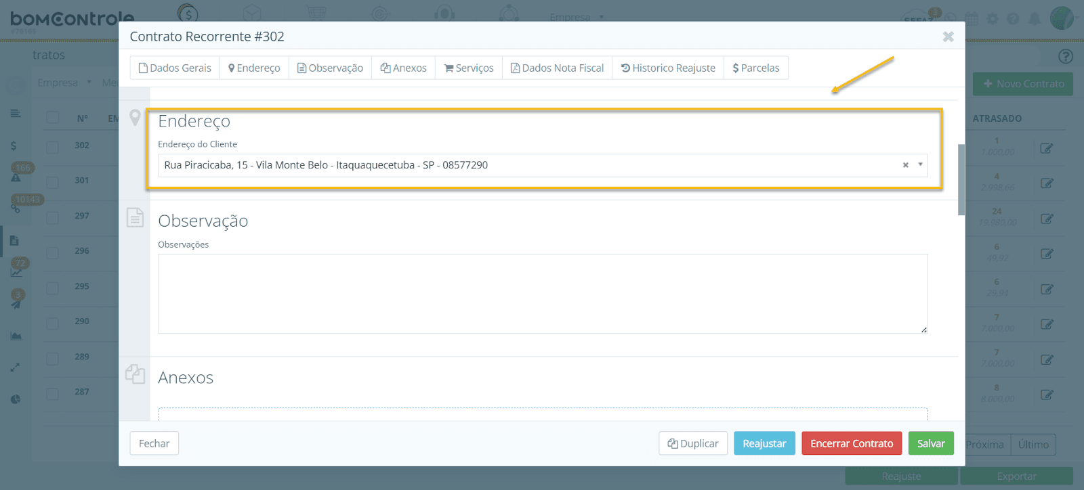Viewport: 1084px width, 490px height.
Task: Tick the select-all checkbox in table header
Action: [x=53, y=117]
